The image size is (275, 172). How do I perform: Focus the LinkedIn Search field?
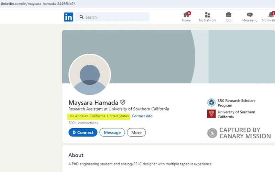[x=112, y=17]
